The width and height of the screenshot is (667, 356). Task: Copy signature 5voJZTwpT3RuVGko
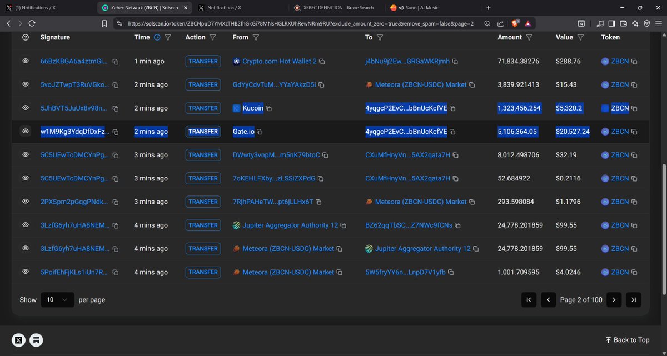[116, 85]
